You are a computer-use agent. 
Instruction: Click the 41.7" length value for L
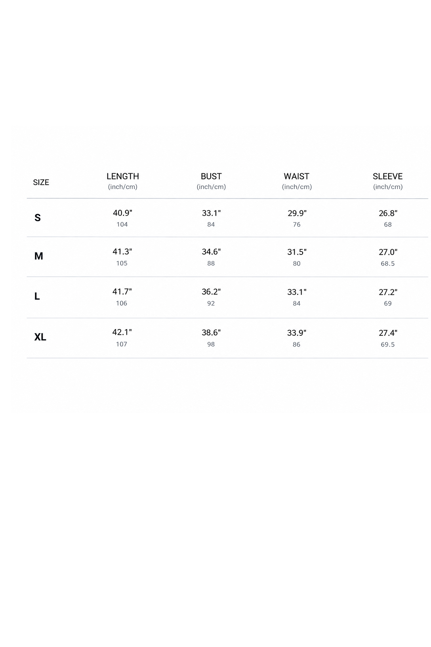tap(122, 292)
